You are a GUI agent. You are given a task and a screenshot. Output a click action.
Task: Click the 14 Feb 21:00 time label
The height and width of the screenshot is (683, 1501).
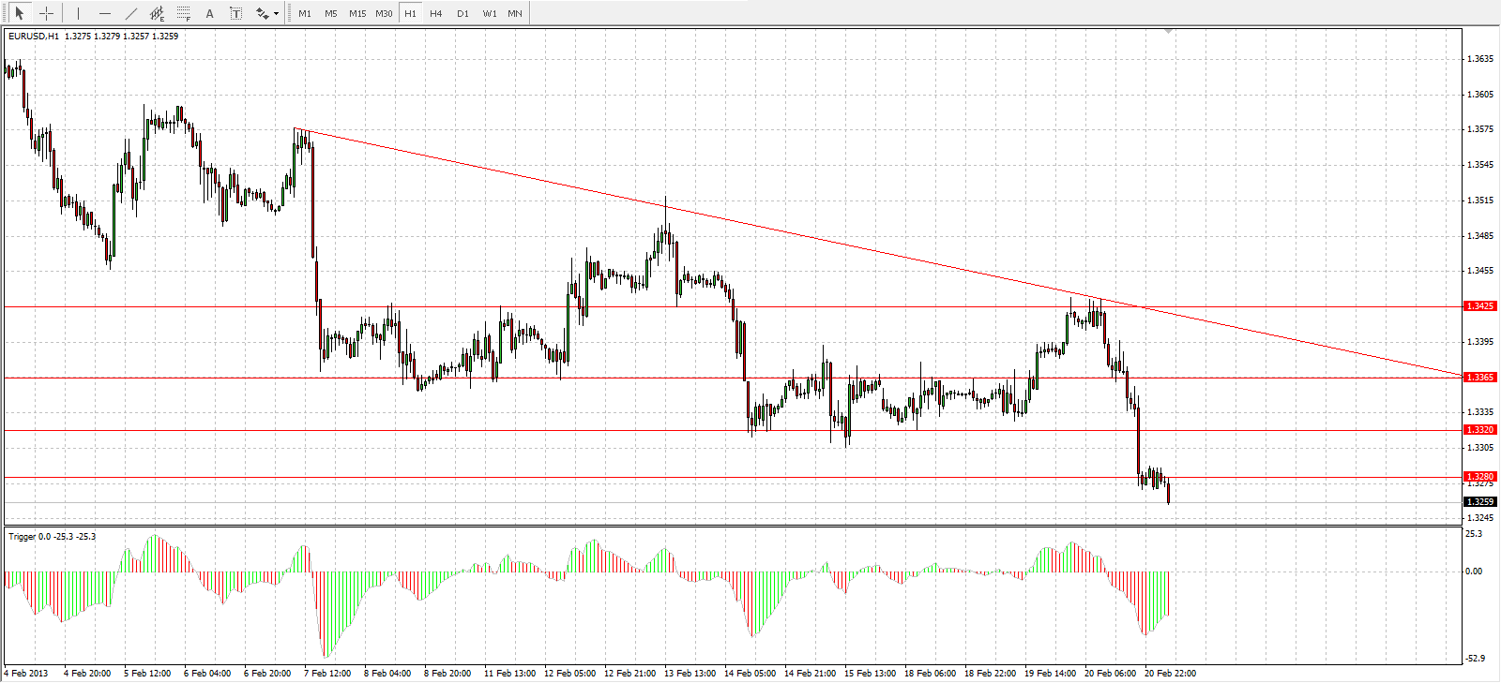coord(810,674)
